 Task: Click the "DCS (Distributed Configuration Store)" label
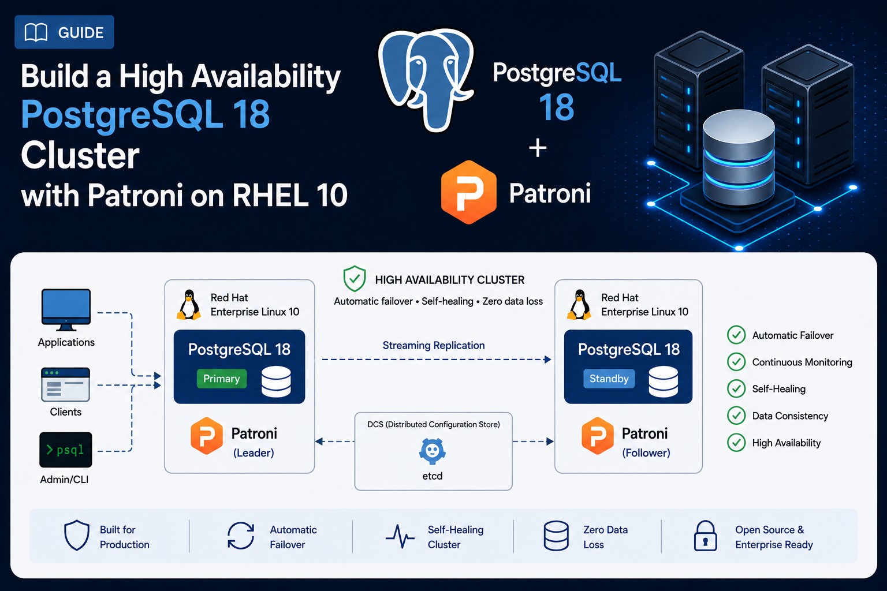[434, 424]
